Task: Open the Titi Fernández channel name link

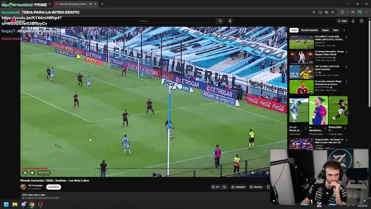Action: coord(35,185)
